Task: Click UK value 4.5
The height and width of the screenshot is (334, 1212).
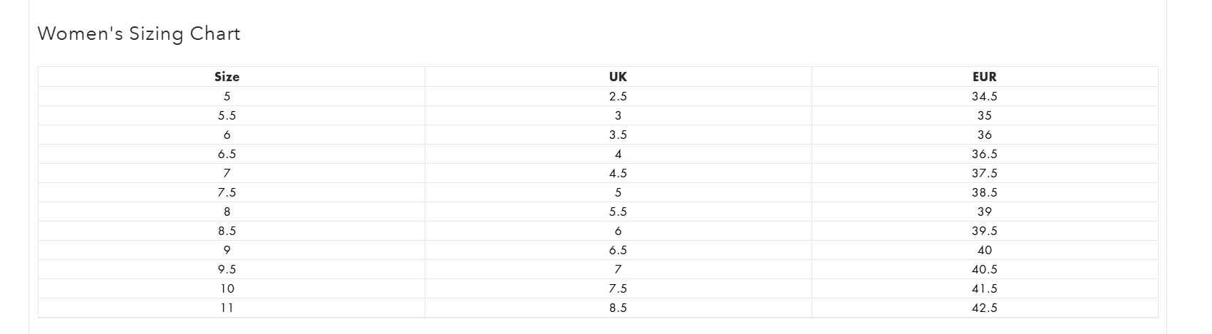Action: click(x=618, y=173)
